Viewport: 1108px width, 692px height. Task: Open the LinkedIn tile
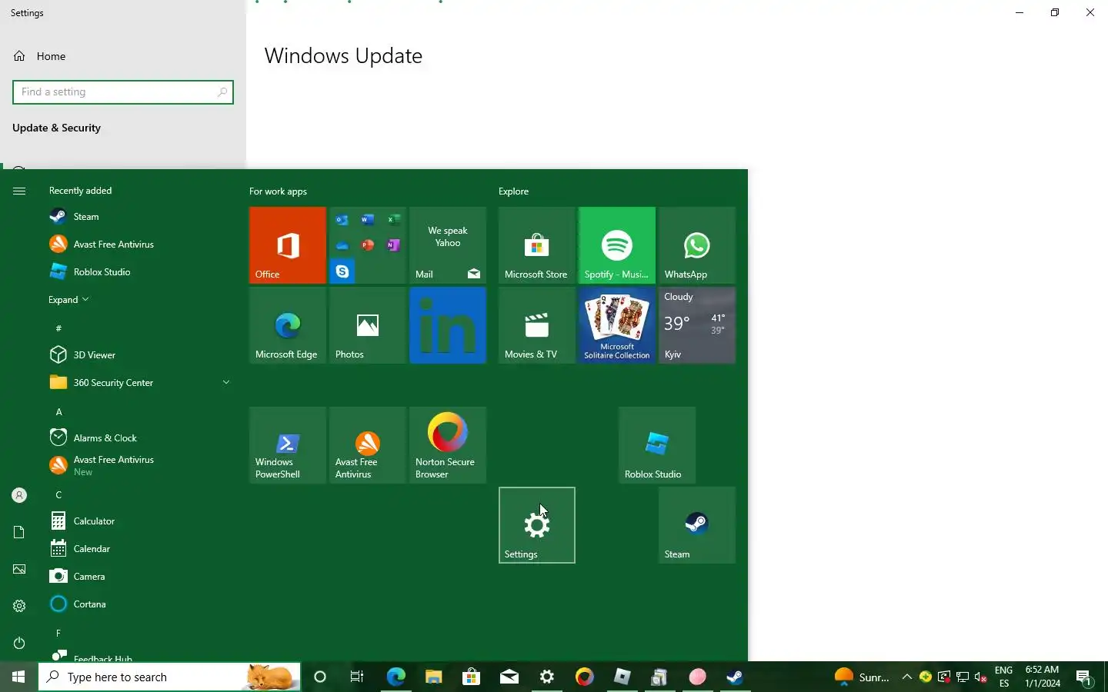(448, 325)
